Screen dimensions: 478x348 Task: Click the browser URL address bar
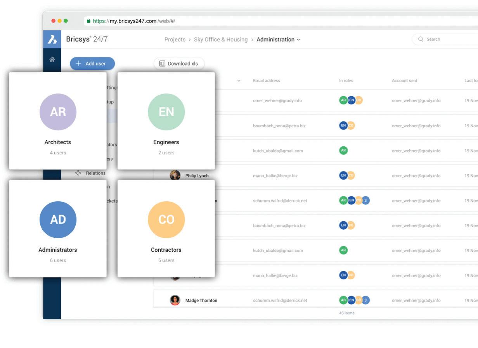pyautogui.click(x=281, y=21)
